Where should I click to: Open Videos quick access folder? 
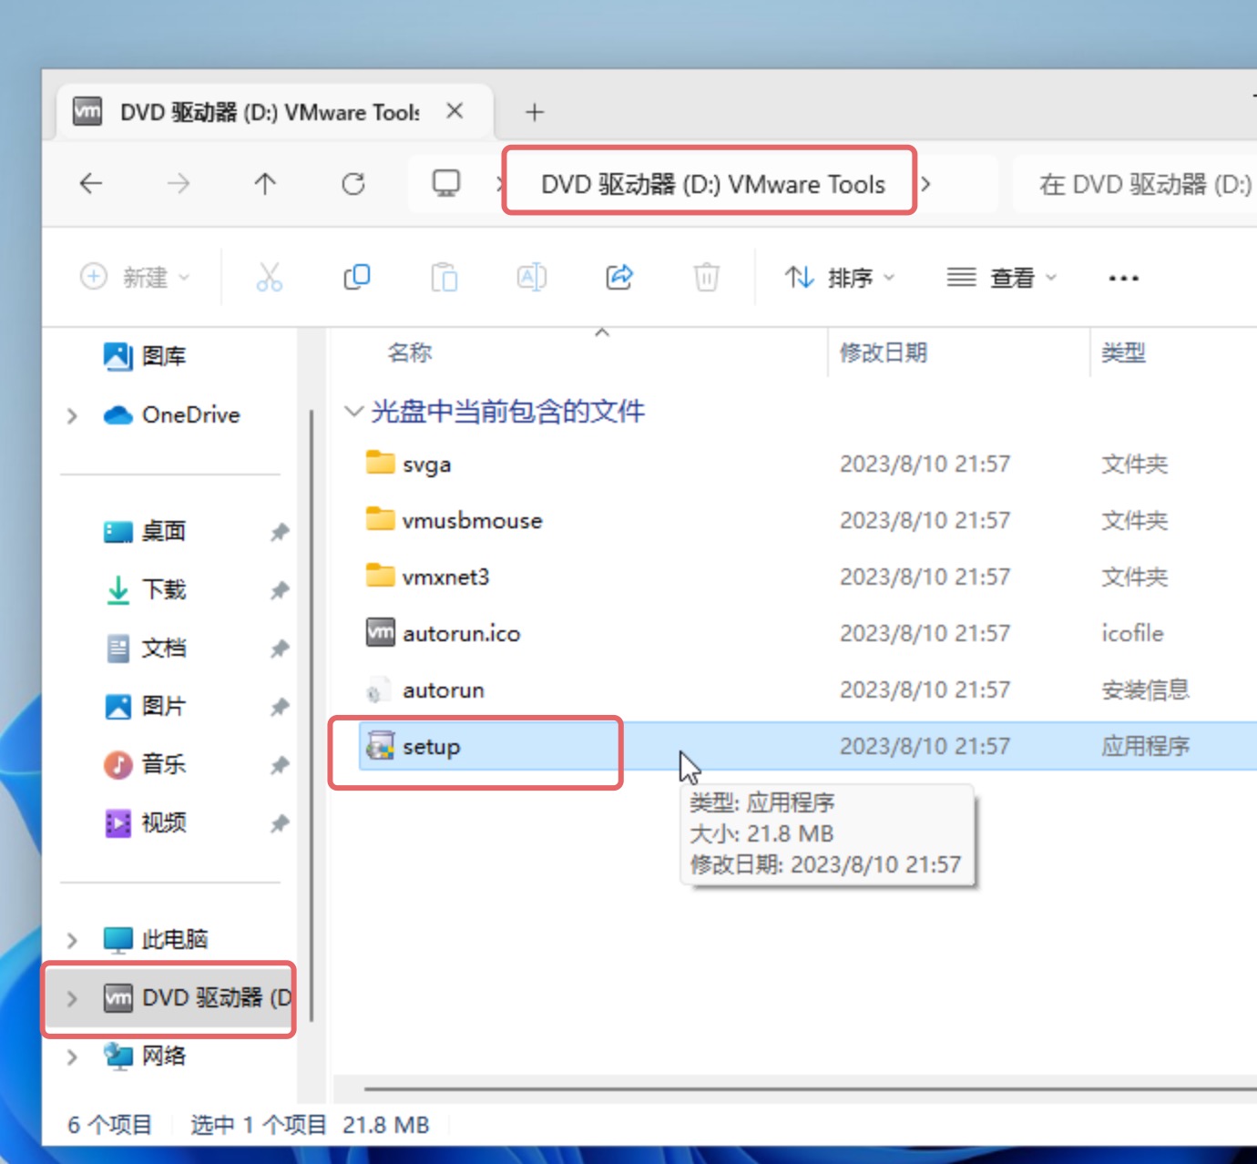tap(145, 823)
